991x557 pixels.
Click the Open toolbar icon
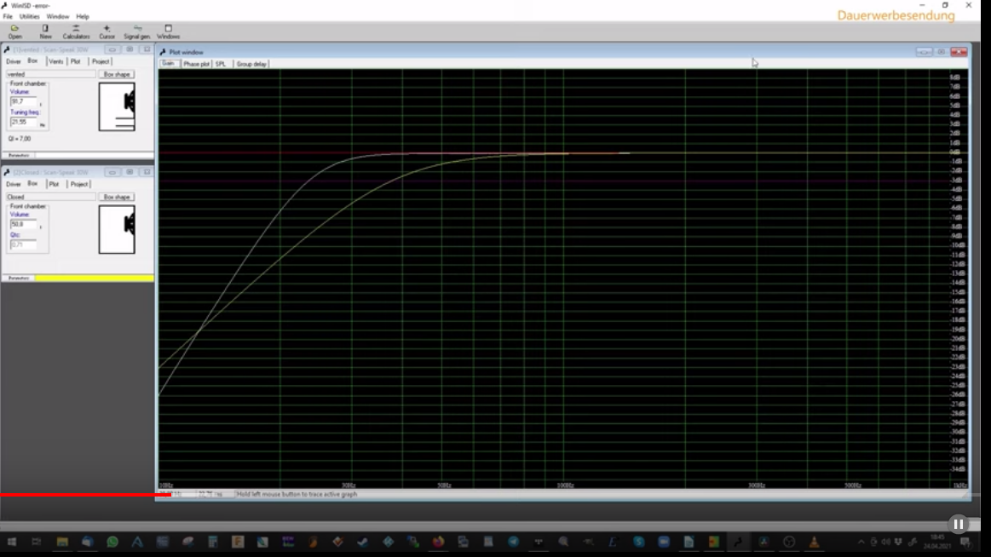point(14,32)
